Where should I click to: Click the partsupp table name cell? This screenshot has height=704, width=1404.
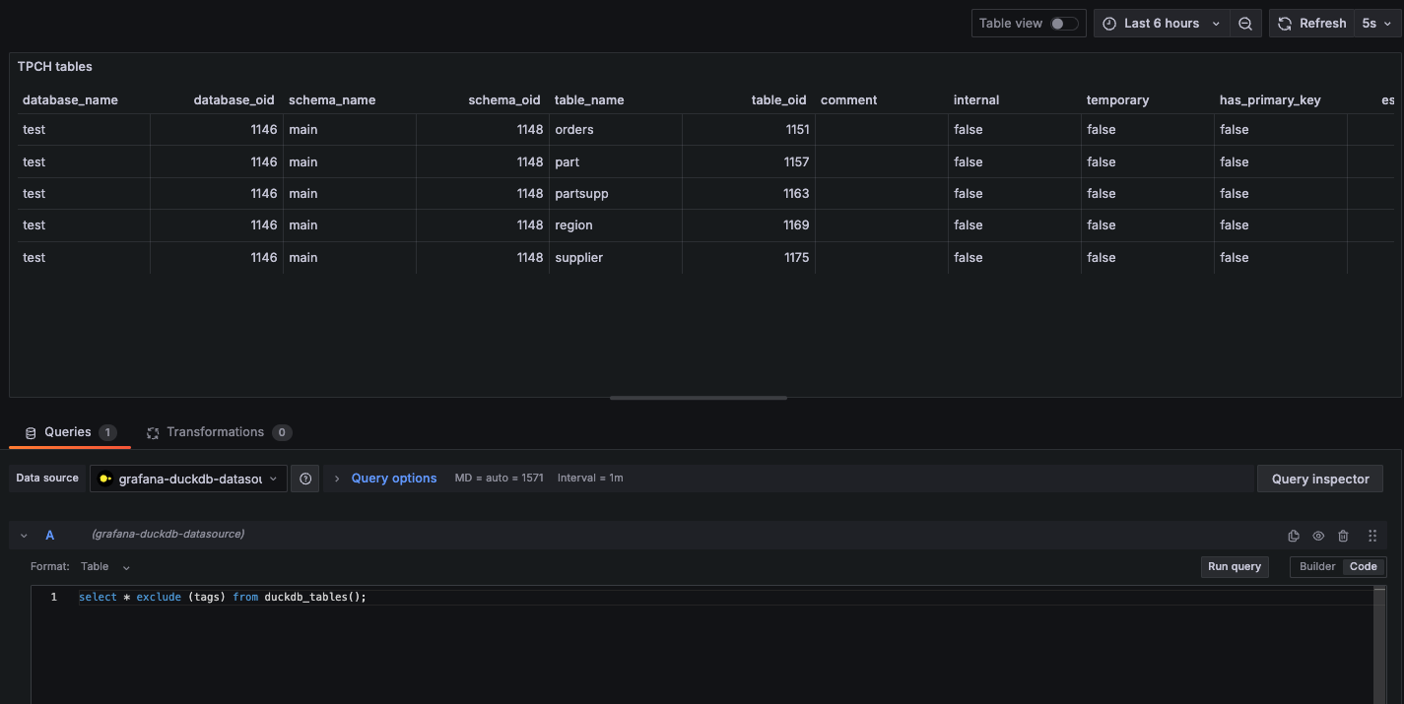click(x=615, y=194)
